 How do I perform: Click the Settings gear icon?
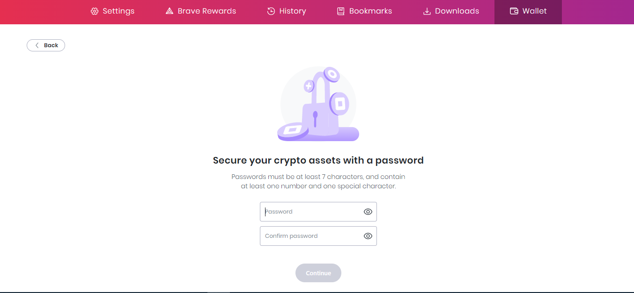pyautogui.click(x=95, y=11)
